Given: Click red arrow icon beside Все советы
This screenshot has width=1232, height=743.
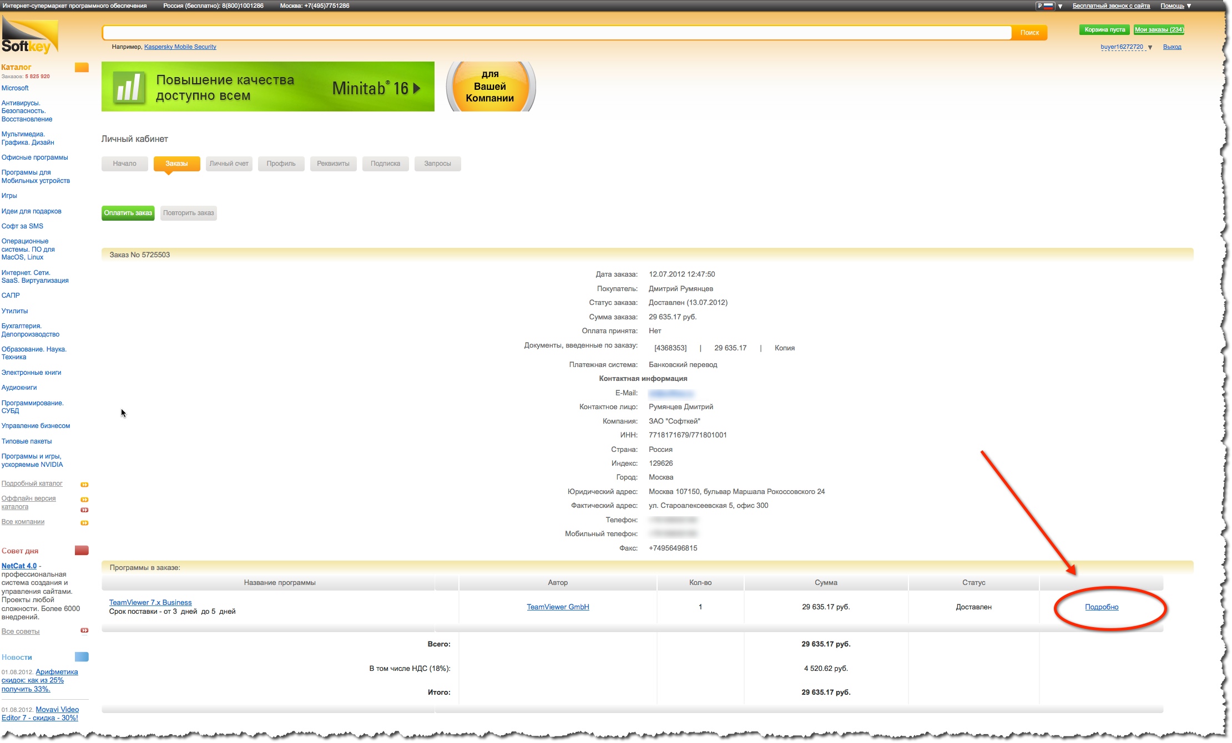Looking at the screenshot, I should [x=84, y=630].
